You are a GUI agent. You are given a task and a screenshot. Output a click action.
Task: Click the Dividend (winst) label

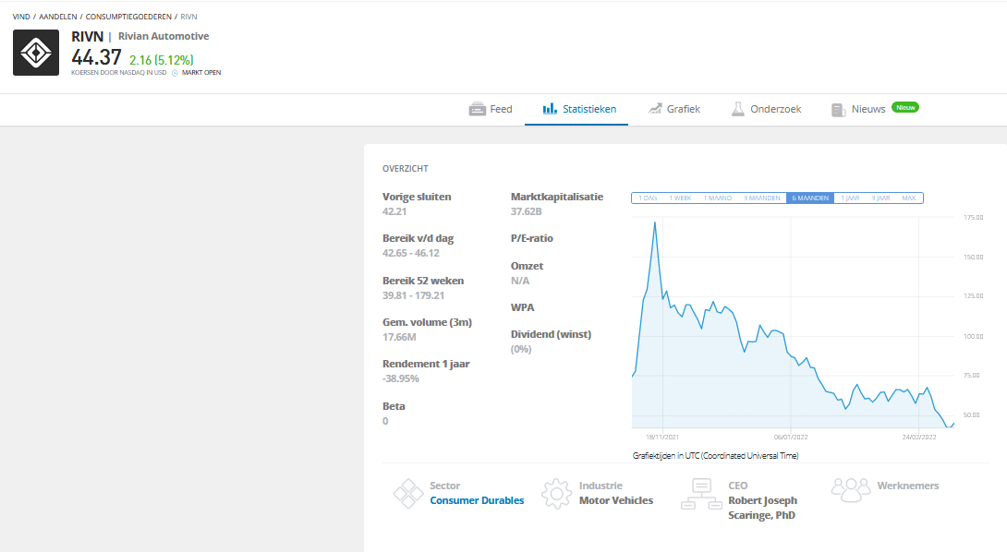(551, 334)
